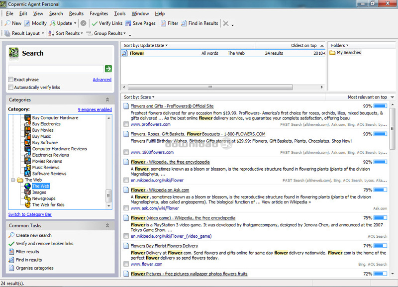Viewport: 398px width, 287px height.
Task: Click the Filter toolbar icon
Action: click(164, 23)
